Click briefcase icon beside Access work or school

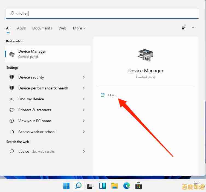tap(12, 131)
